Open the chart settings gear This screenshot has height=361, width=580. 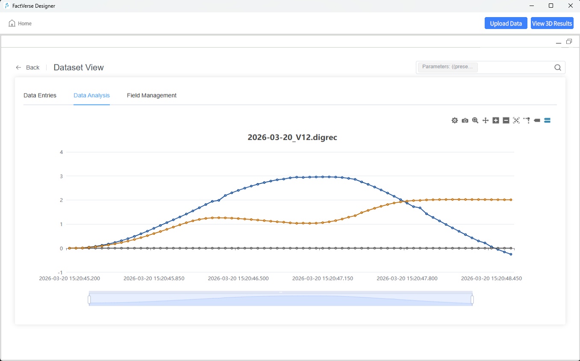(x=454, y=120)
